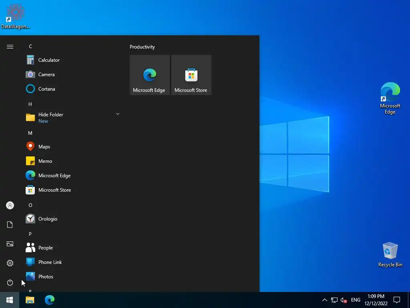Open the Memo app

pyautogui.click(x=73, y=161)
